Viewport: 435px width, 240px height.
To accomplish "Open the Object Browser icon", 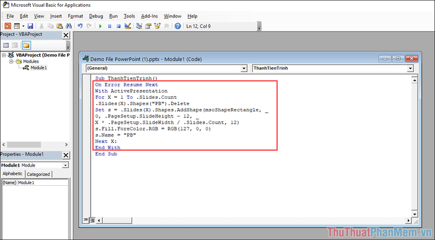I will 157,26.
